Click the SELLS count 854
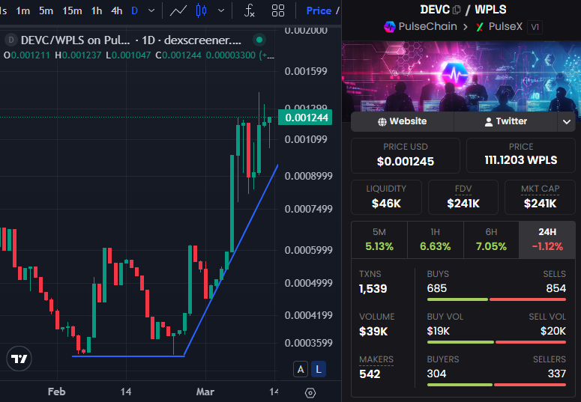The height and width of the screenshot is (402, 581). coord(556,288)
